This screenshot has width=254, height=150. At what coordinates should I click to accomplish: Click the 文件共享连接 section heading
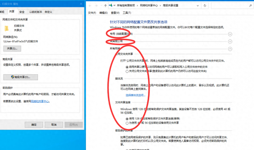123,102
